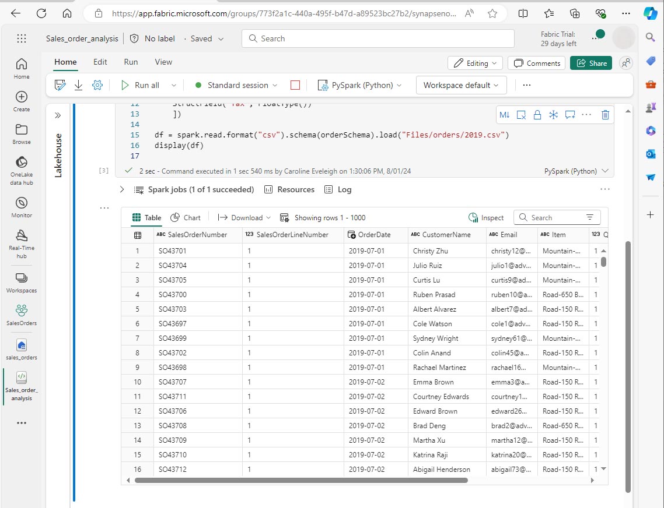Delete the cell with the trash icon
This screenshot has width=664, height=508.
(x=605, y=115)
